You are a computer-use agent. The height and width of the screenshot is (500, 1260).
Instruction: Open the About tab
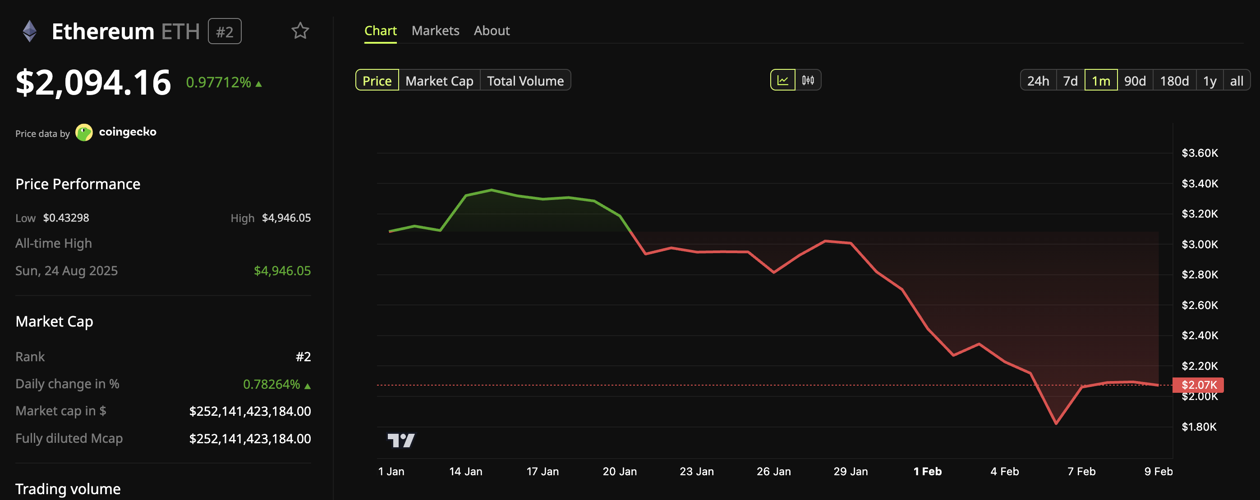click(x=492, y=30)
